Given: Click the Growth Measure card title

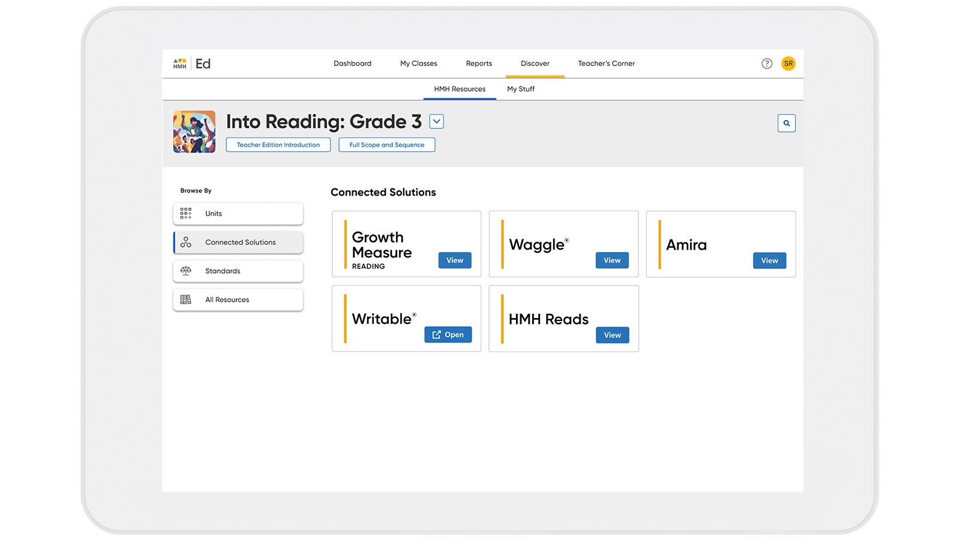Looking at the screenshot, I should (382, 245).
